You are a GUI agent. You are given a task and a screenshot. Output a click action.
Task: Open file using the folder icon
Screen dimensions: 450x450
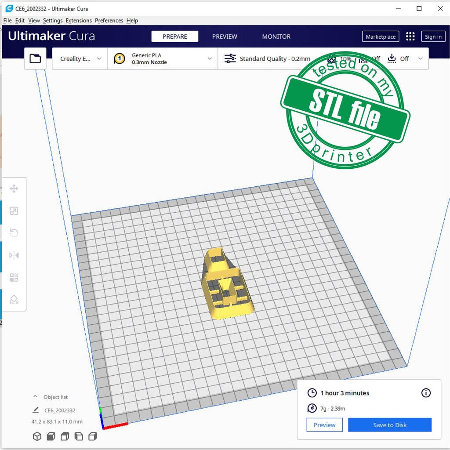(x=35, y=58)
